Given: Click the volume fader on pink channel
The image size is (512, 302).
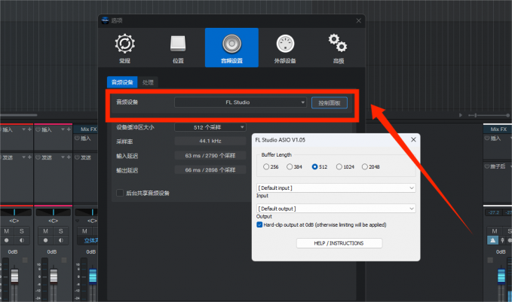Looking at the screenshot, I should (54, 275).
